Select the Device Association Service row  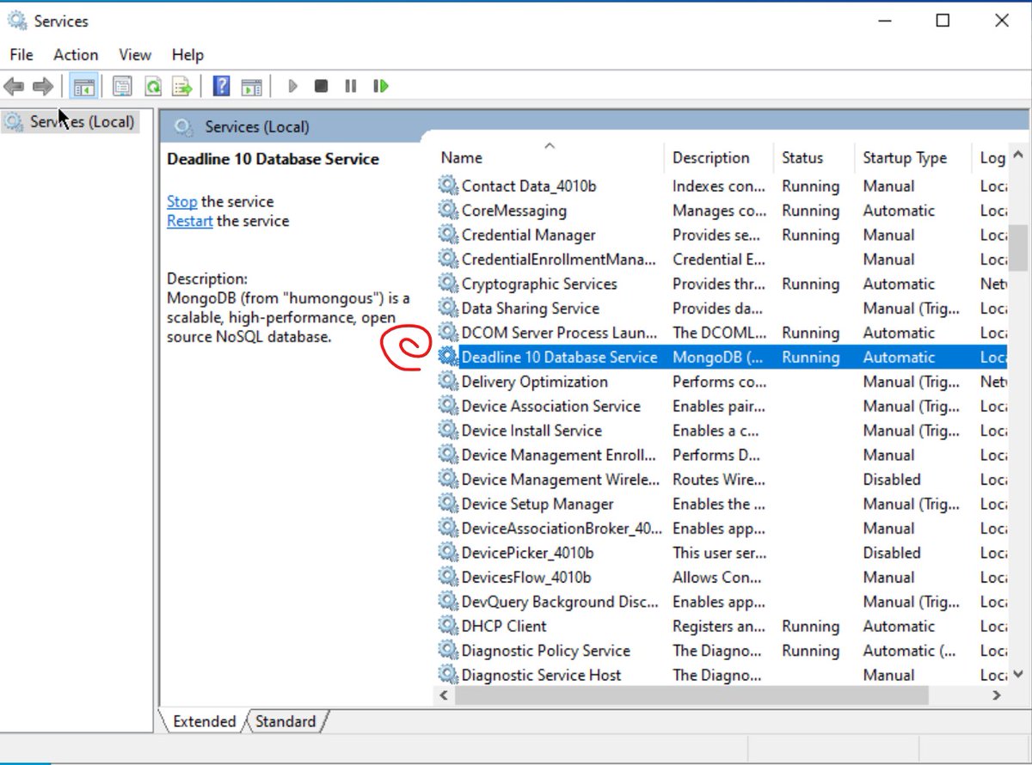click(x=721, y=406)
